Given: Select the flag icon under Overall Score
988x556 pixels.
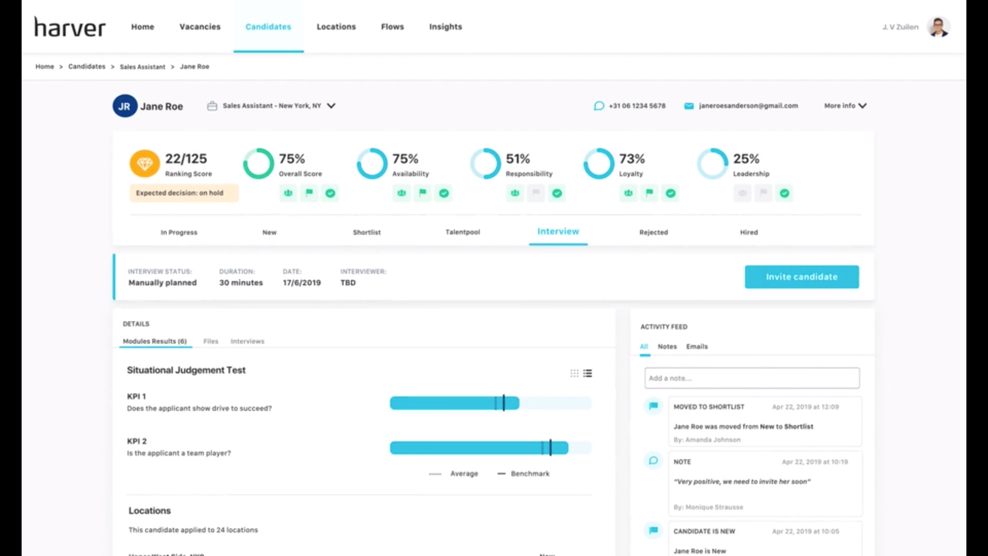Looking at the screenshot, I should pos(309,193).
